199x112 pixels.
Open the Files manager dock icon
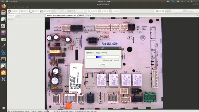click(4, 13)
